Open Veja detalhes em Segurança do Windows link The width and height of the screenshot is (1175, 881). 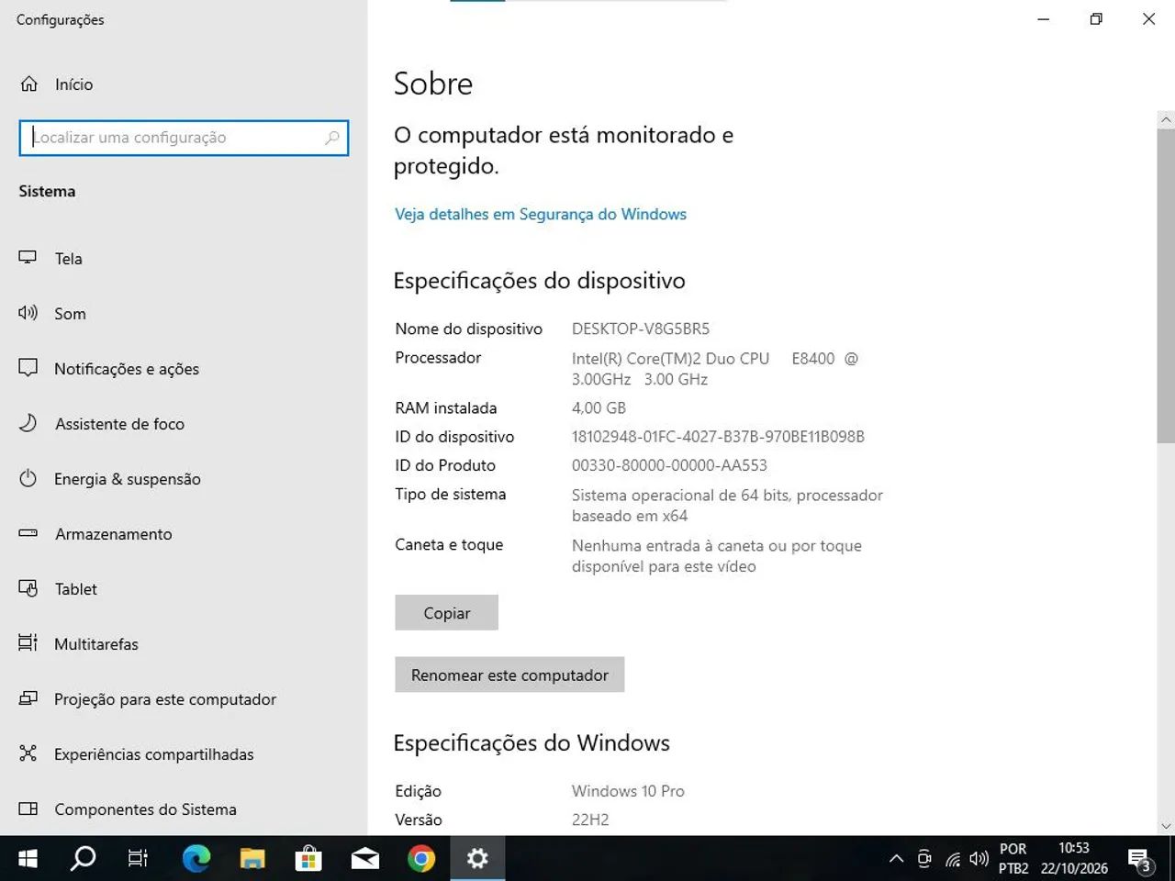point(541,214)
